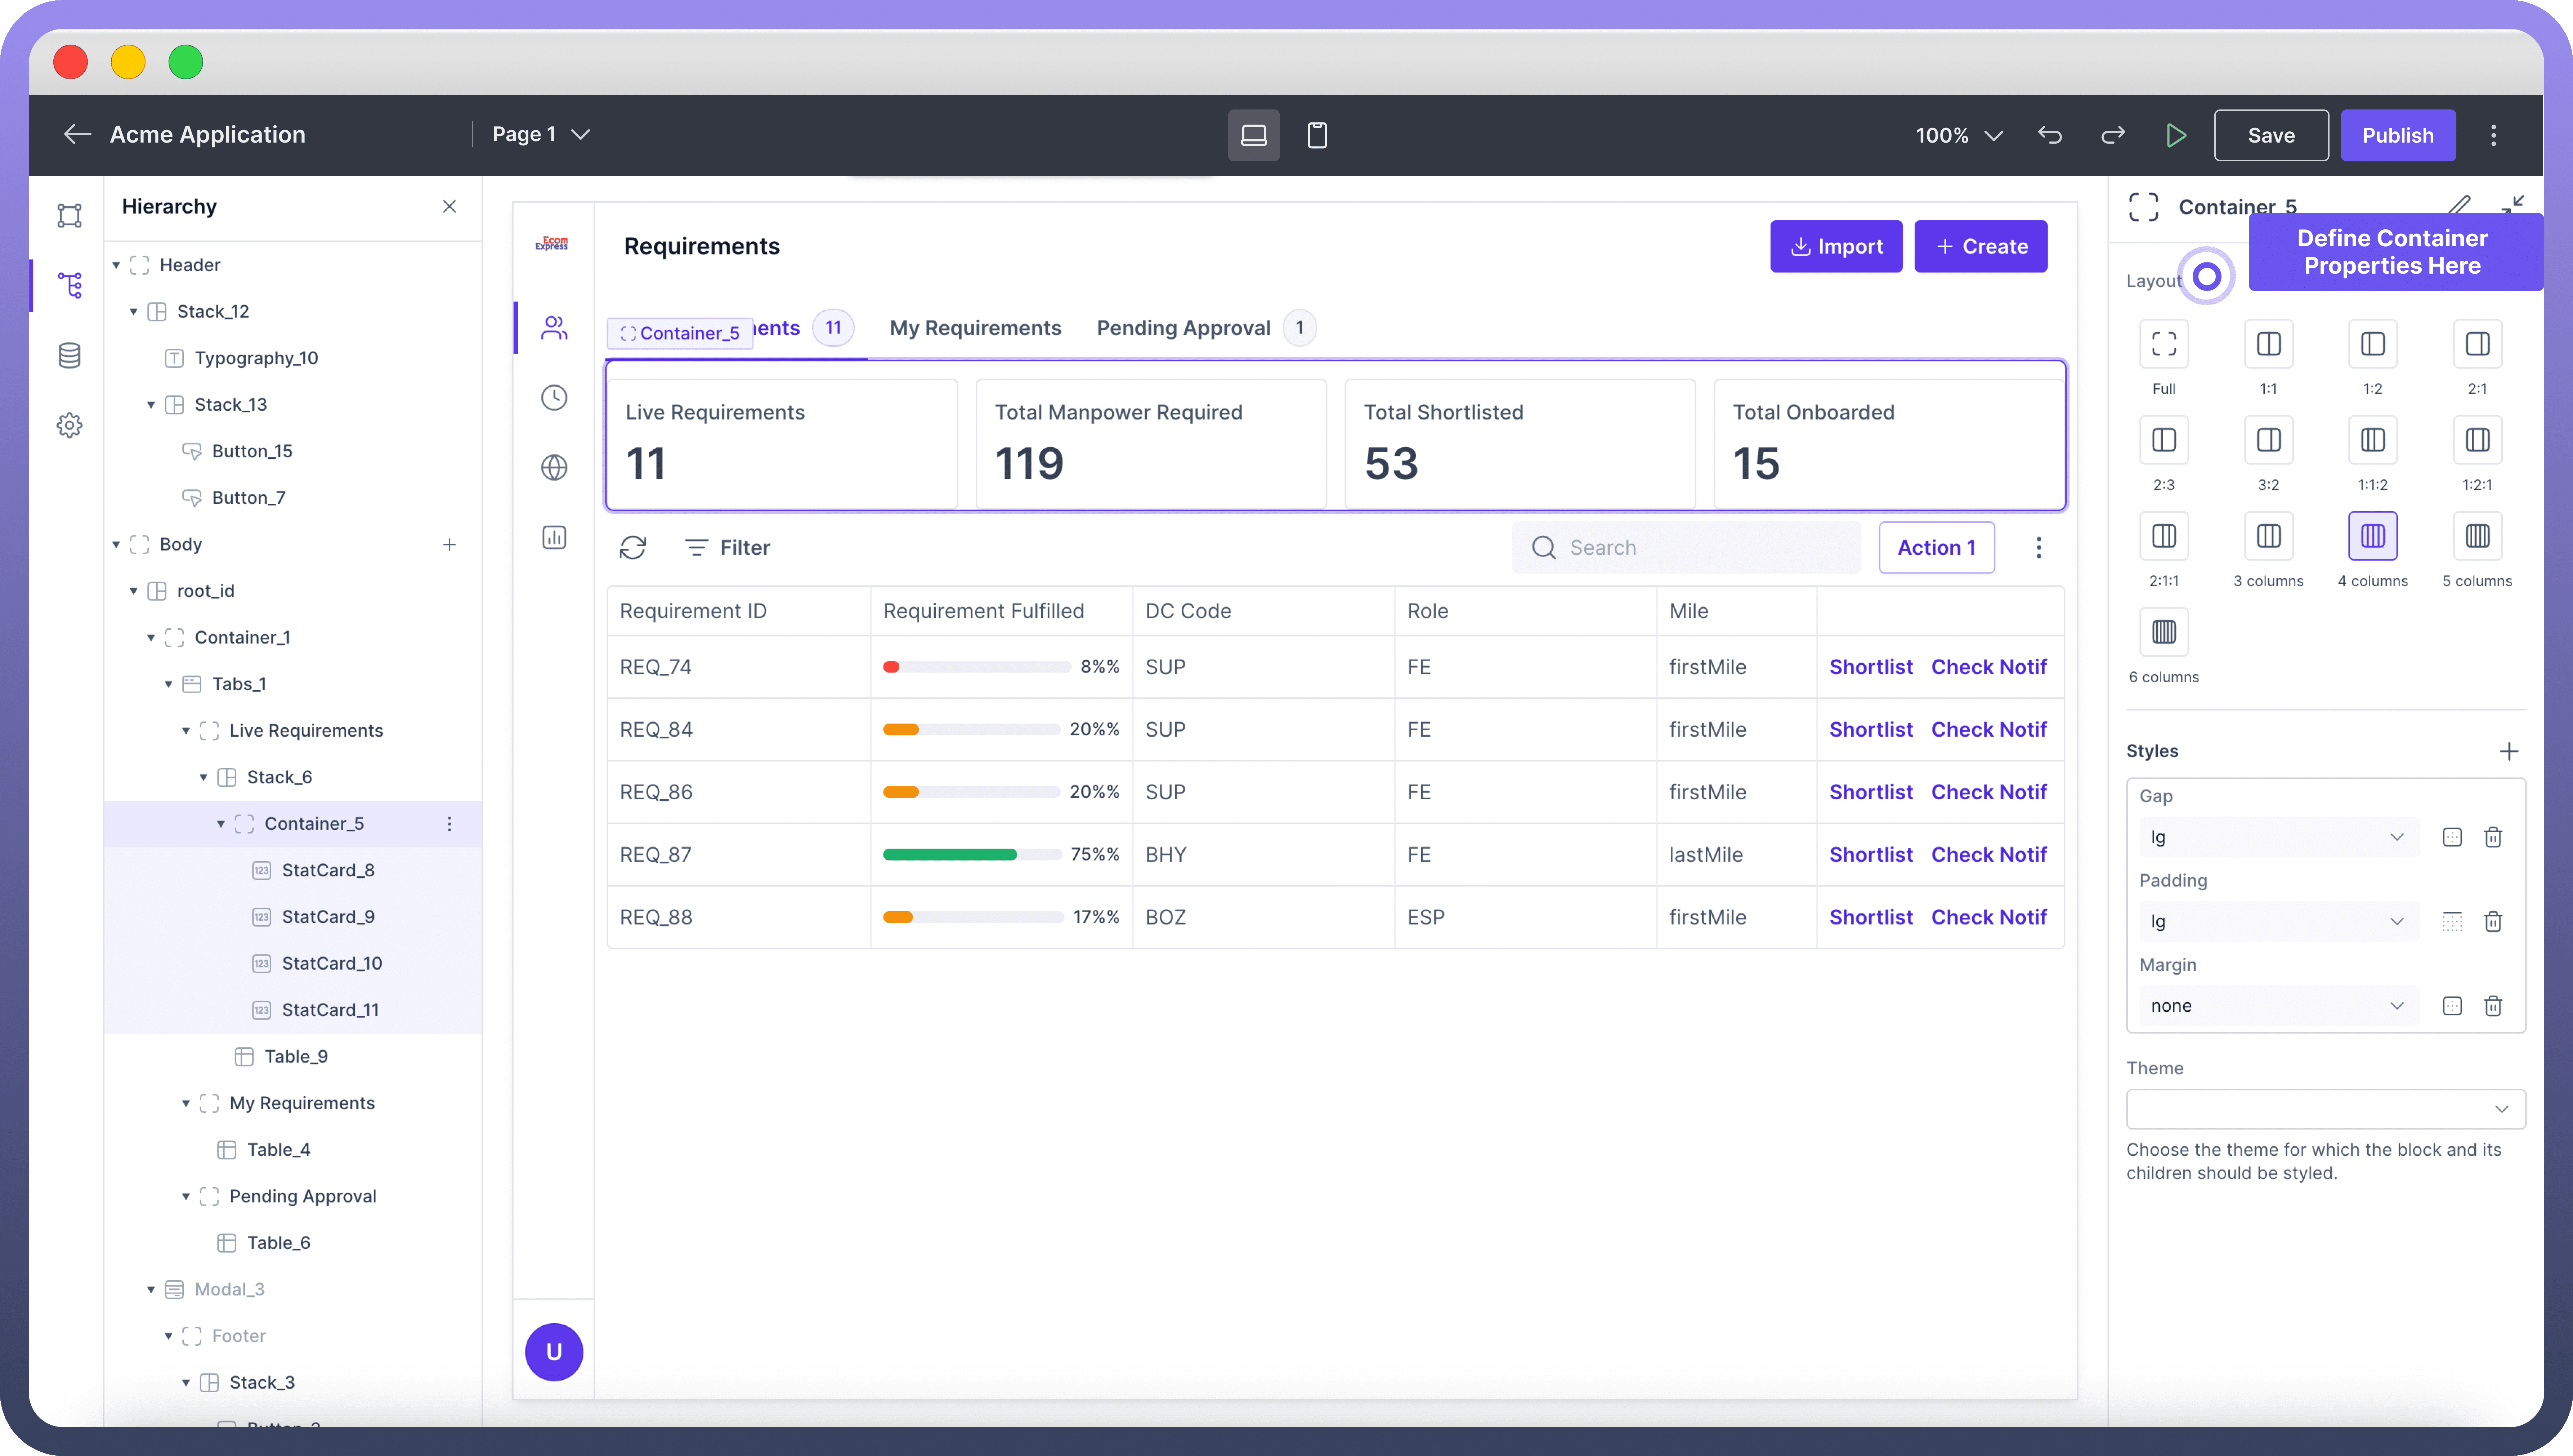Click Shortlist link for REQ_87
The height and width of the screenshot is (1456, 2573).
click(1870, 854)
